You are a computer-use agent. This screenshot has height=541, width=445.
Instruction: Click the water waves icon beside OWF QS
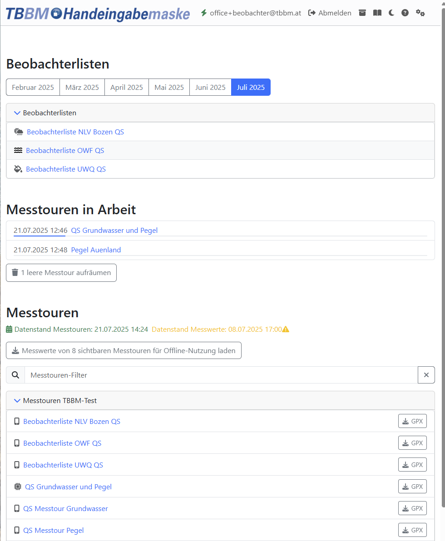click(x=18, y=150)
